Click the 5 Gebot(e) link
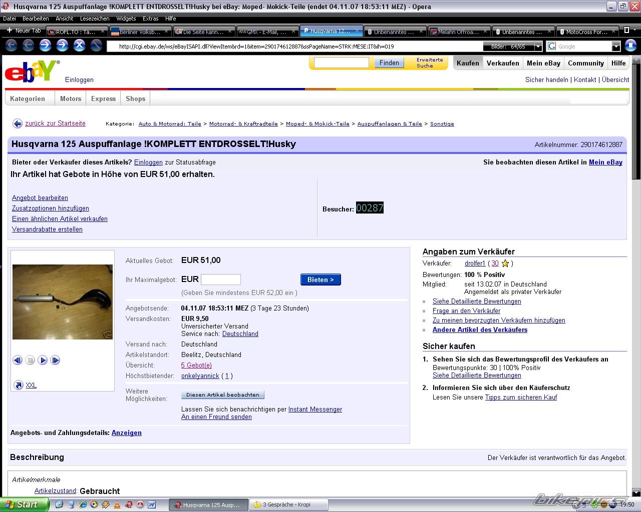 point(196,365)
